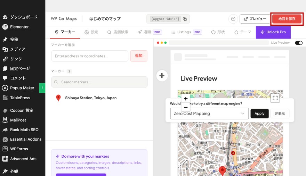Image resolution: width=306 pixels, height=176 pixels.
Task: Click the 地図を保存 button
Action: (287, 19)
